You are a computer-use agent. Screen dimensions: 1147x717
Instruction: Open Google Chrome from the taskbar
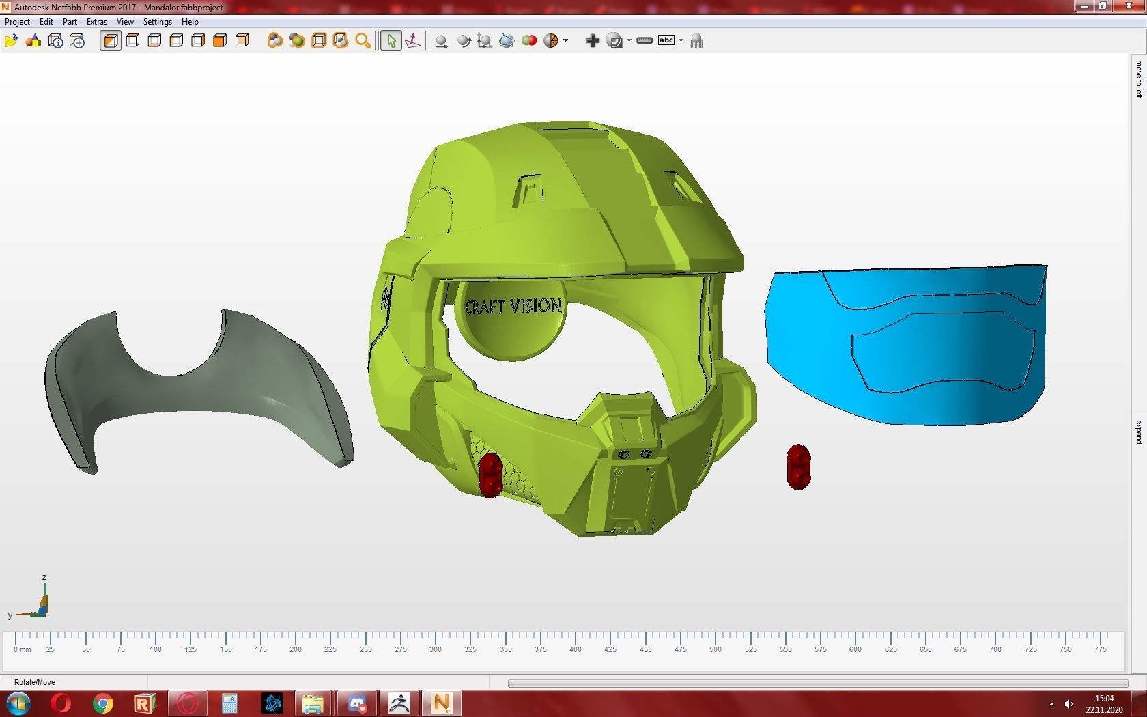(x=103, y=703)
